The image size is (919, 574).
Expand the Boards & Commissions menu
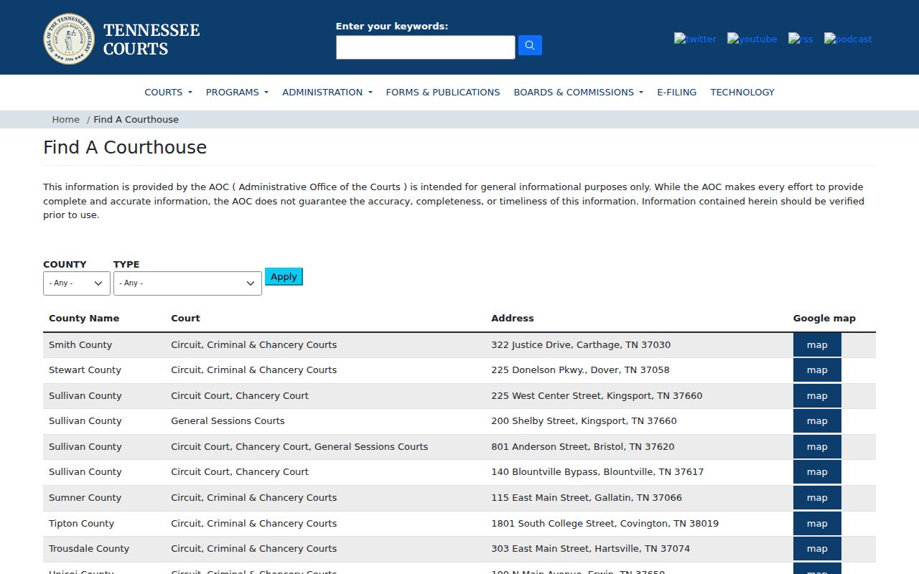tap(578, 92)
